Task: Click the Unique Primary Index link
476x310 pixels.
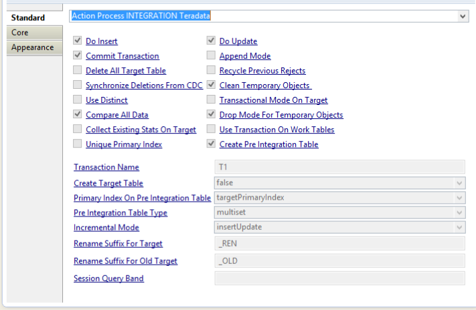Action: click(124, 144)
